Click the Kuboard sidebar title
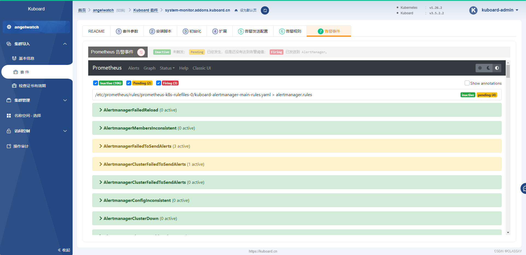The image size is (526, 255). coord(36,9)
